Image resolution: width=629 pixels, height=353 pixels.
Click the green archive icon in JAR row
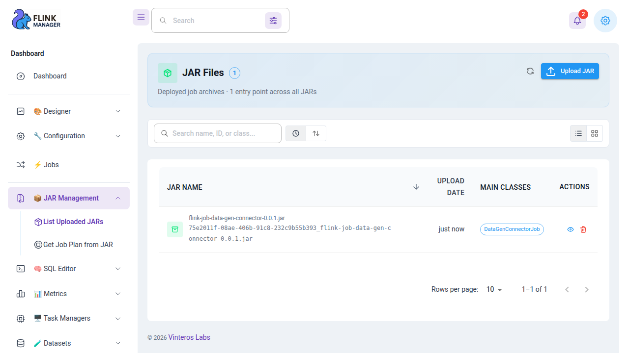pos(175,229)
